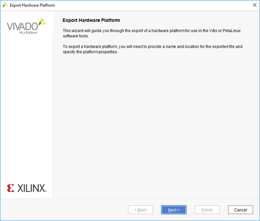
Task: Click empty space left of Back button
Action: tap(65, 210)
